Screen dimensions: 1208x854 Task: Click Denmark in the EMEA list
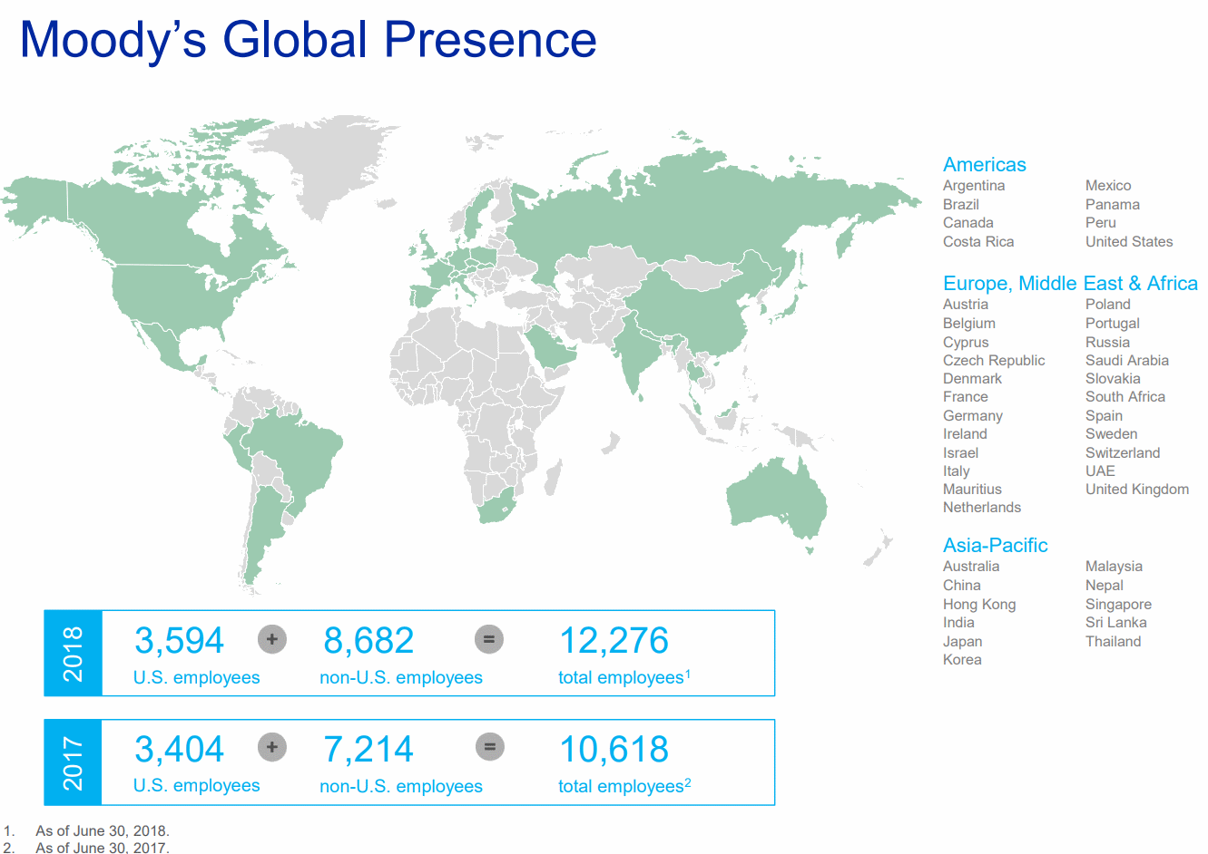pos(972,379)
